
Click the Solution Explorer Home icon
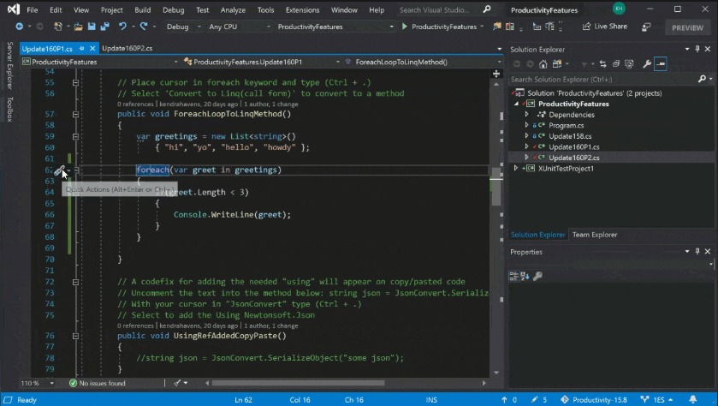[x=543, y=63]
